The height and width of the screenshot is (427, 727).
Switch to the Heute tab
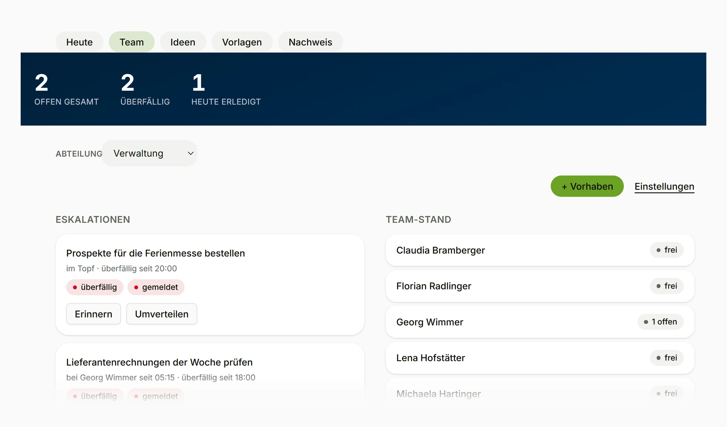pos(79,42)
